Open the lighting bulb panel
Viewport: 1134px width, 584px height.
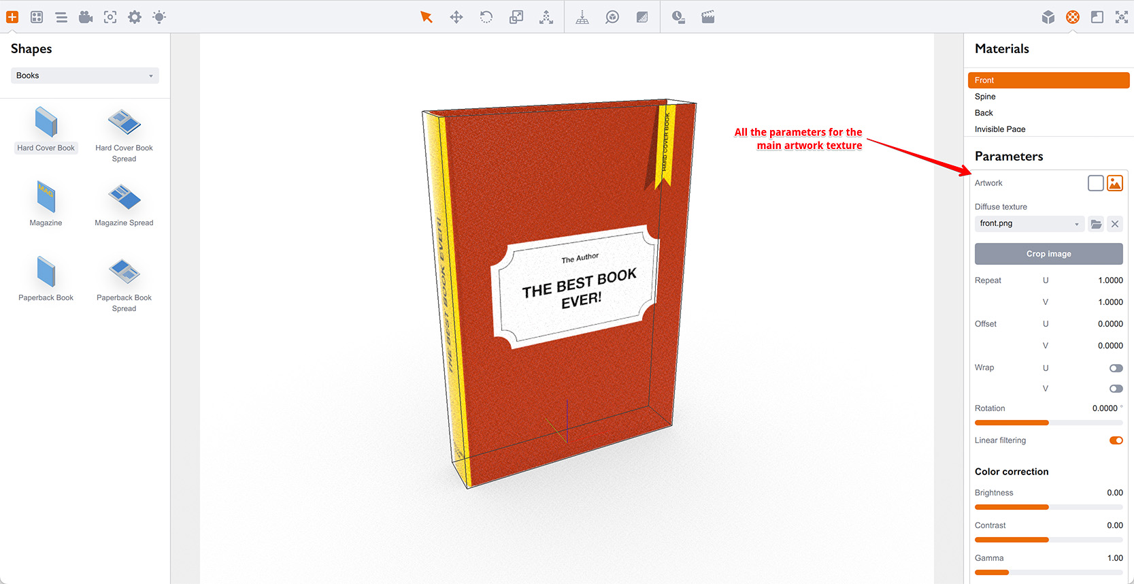click(x=159, y=17)
